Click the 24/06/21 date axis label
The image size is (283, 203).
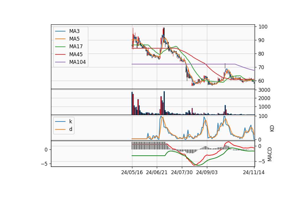pos(157,173)
